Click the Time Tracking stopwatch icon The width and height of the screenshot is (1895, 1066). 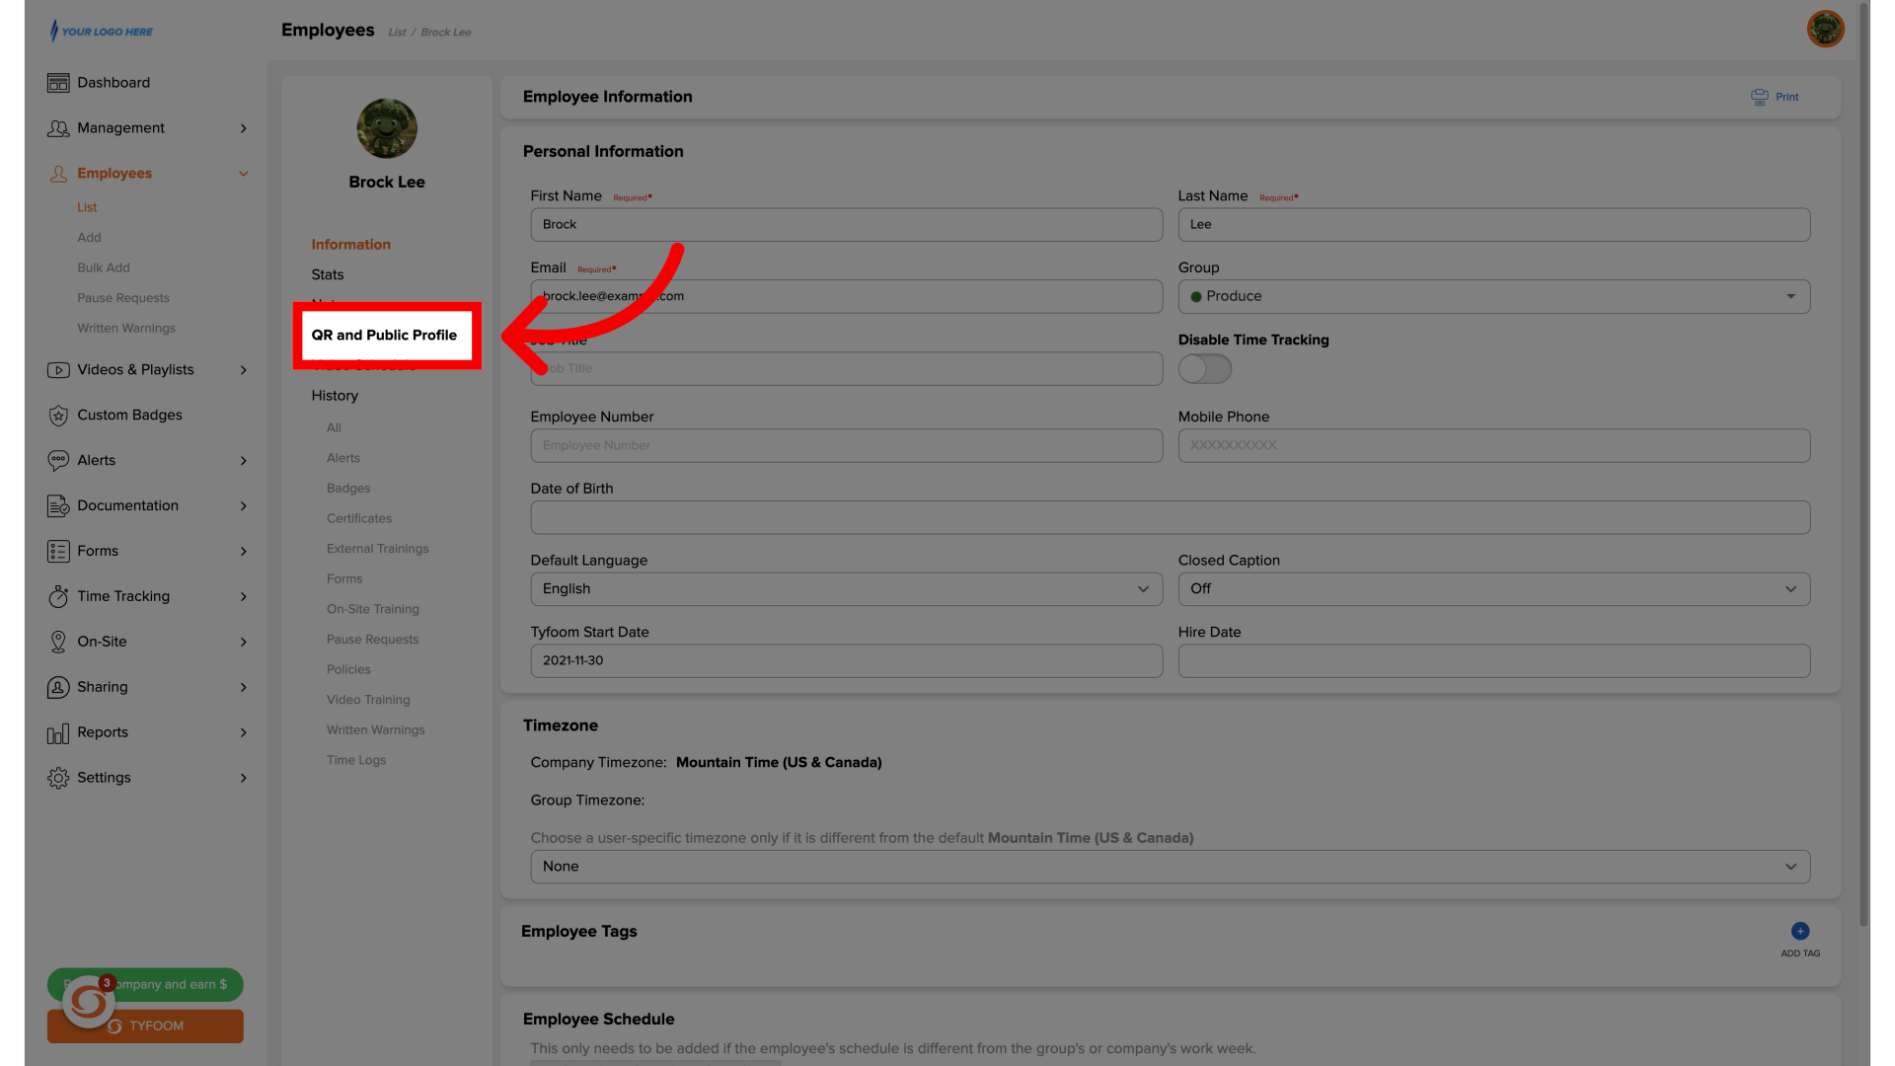[58, 596]
